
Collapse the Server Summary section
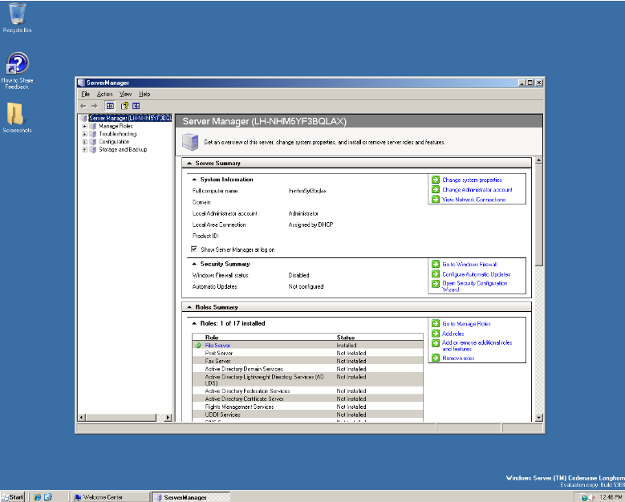coord(189,164)
